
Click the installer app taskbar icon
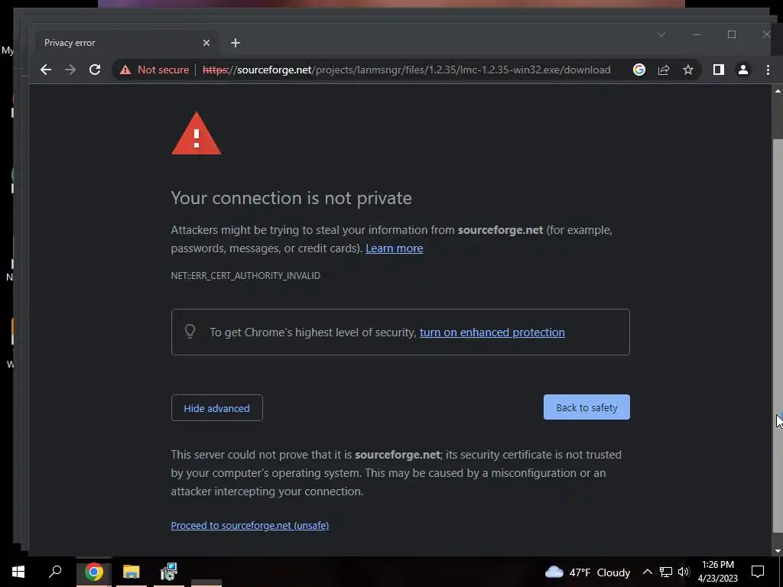[169, 572]
